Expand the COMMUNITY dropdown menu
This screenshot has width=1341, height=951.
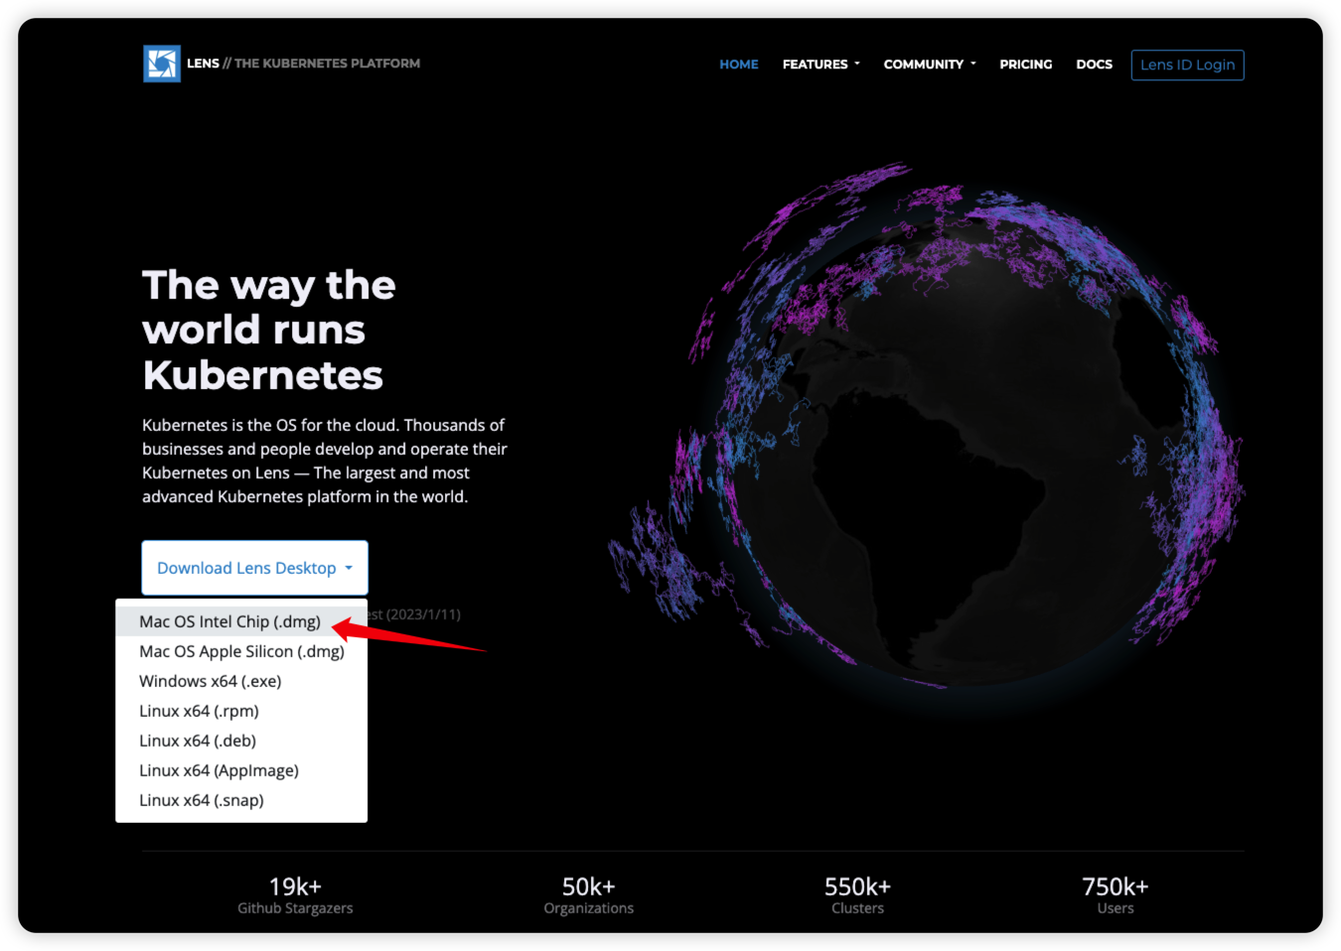point(930,65)
